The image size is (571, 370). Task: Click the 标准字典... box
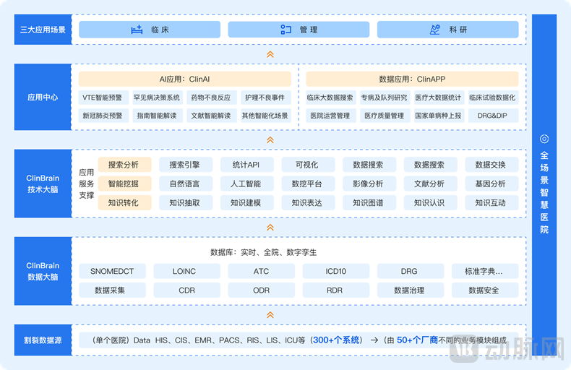[x=485, y=271]
